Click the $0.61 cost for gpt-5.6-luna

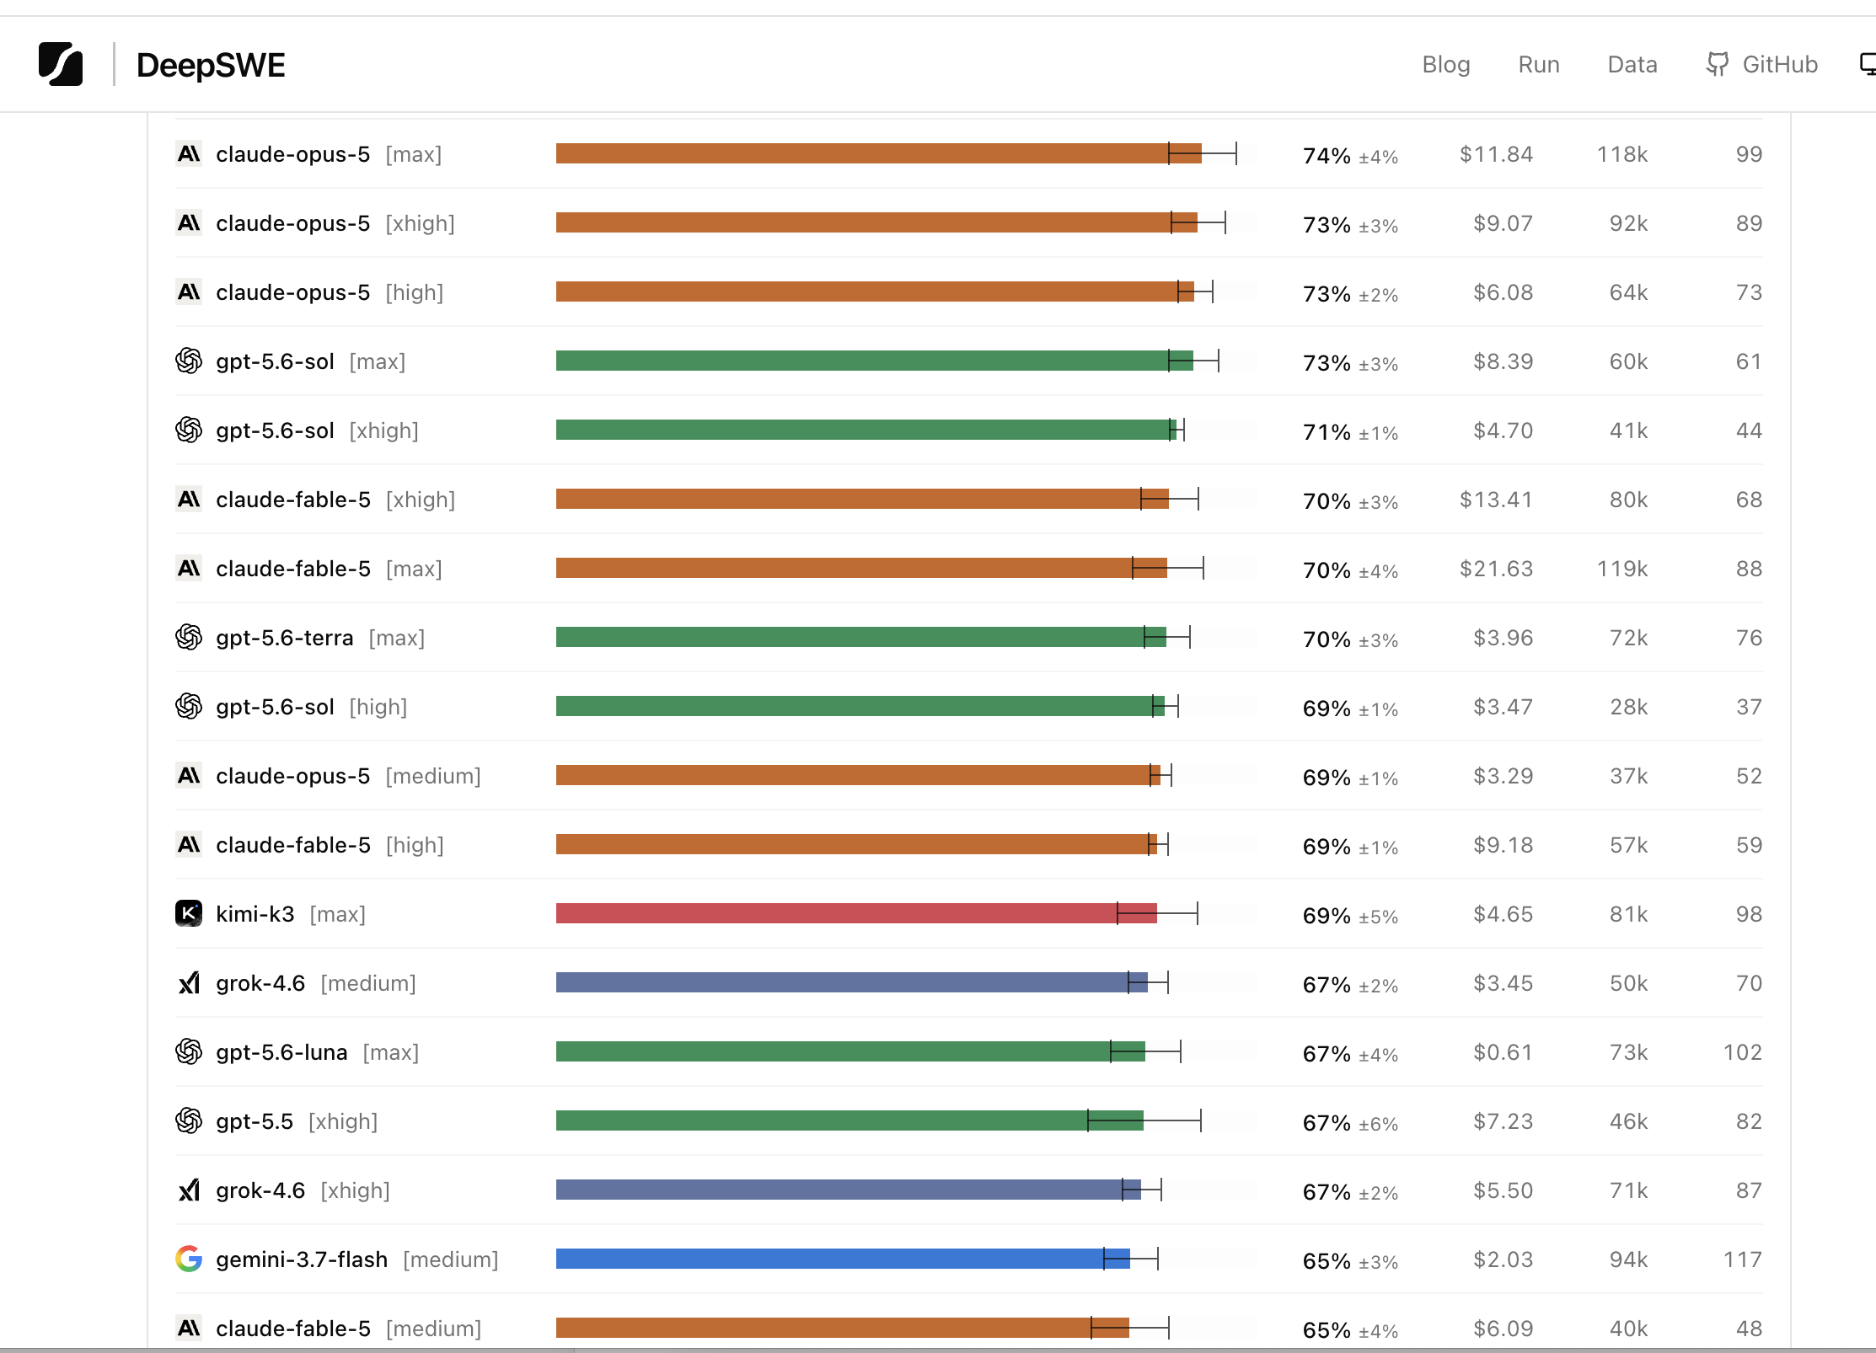(1503, 1052)
